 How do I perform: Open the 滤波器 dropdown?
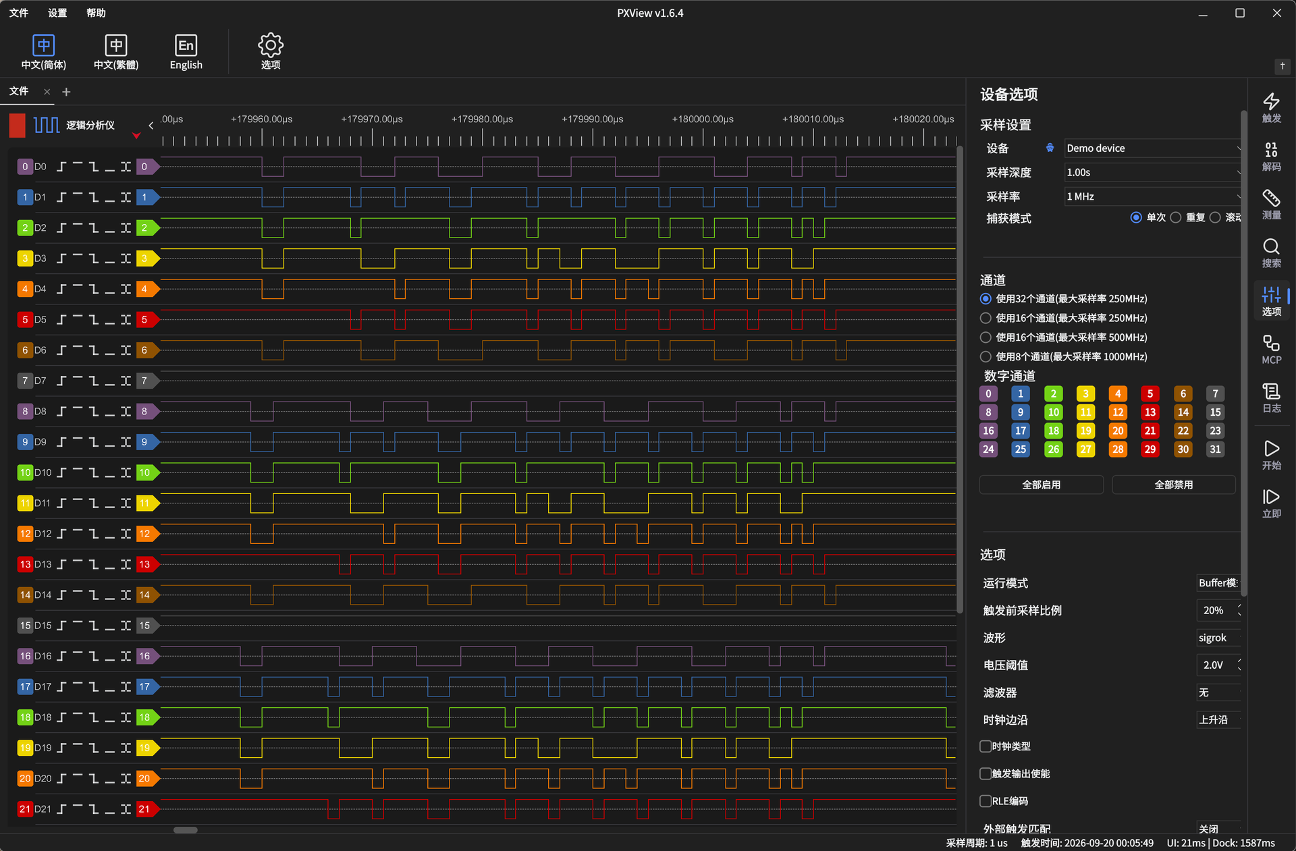point(1218,692)
